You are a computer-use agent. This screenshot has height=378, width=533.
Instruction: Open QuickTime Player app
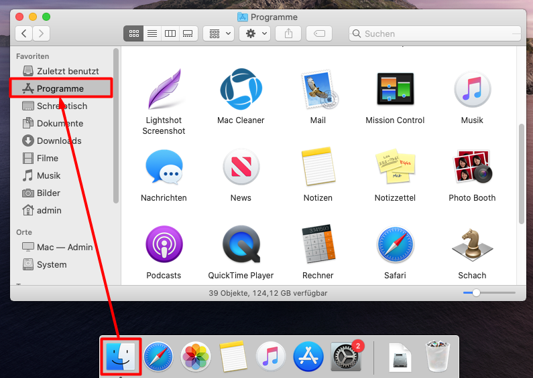pyautogui.click(x=241, y=244)
